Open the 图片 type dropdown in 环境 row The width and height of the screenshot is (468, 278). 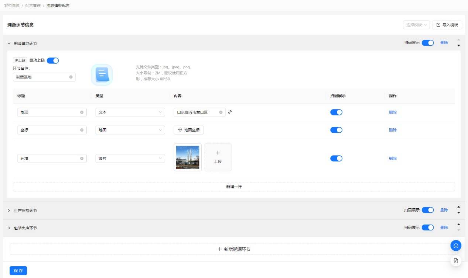click(130, 159)
